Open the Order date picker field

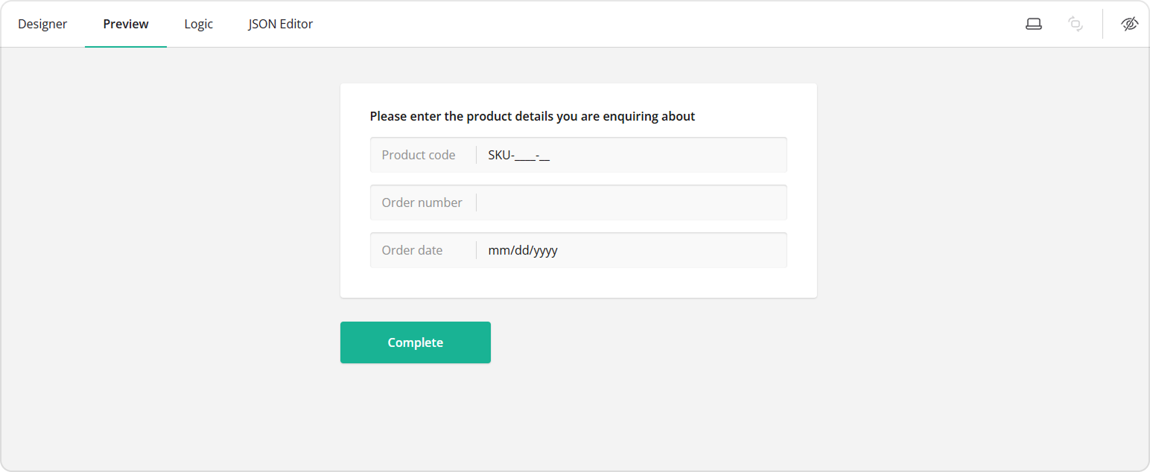[x=633, y=249]
